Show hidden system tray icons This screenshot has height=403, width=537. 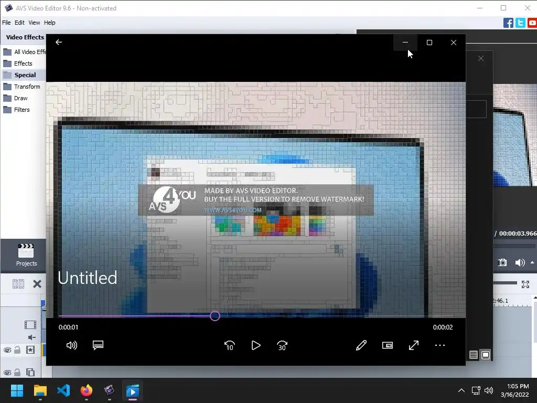point(461,390)
